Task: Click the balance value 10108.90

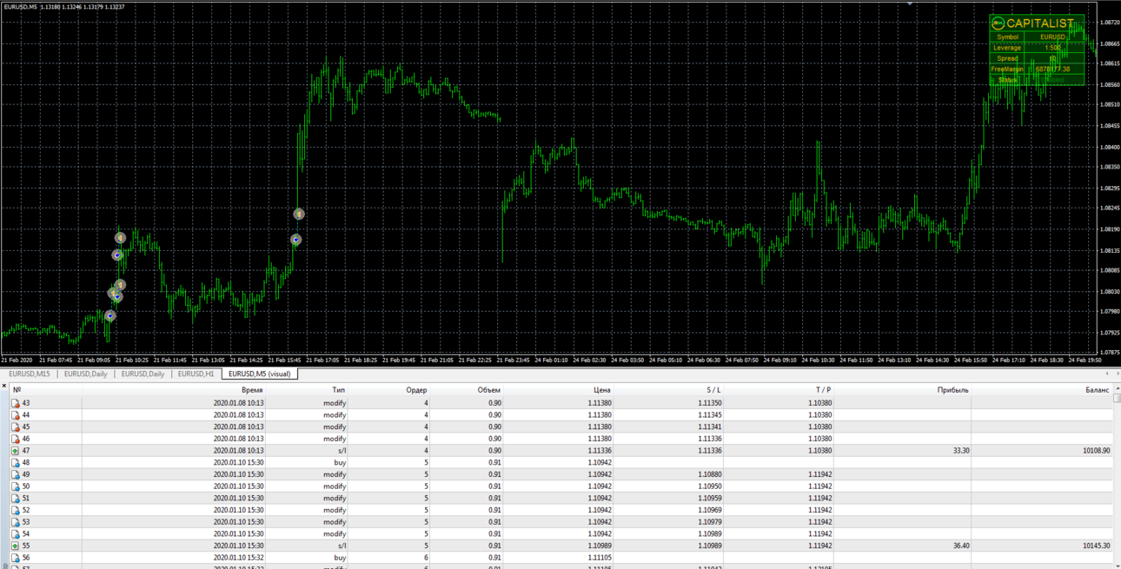Action: [x=1097, y=451]
